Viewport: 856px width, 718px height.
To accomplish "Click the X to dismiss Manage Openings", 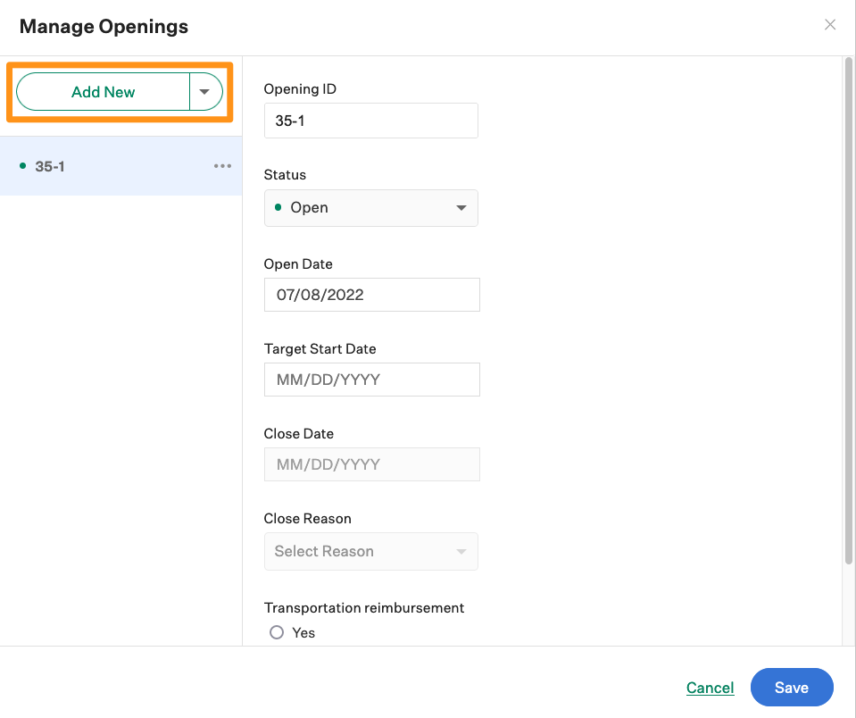I will pos(829,24).
